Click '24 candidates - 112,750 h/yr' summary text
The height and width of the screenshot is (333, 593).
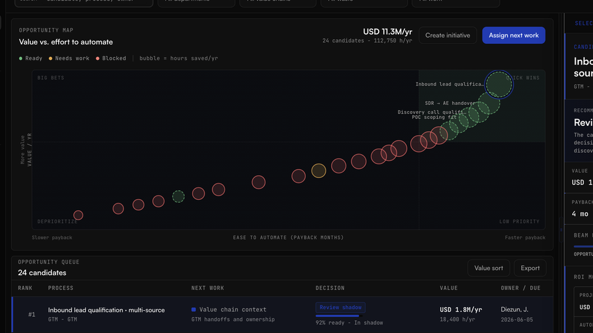click(x=367, y=41)
